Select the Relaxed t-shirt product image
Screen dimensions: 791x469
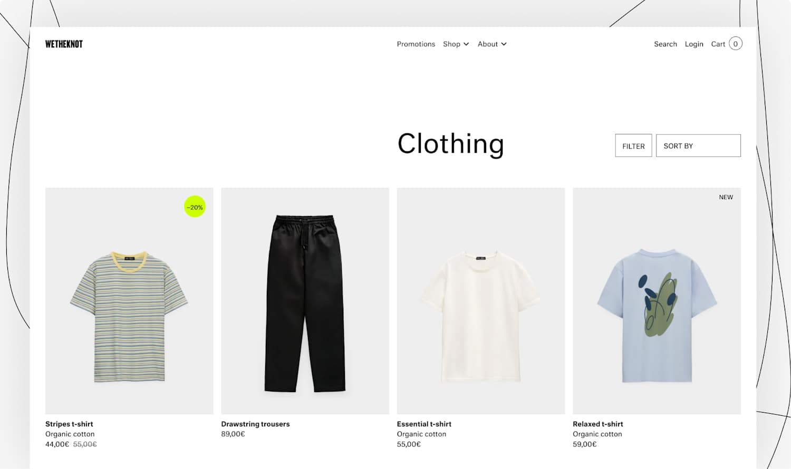click(x=657, y=301)
